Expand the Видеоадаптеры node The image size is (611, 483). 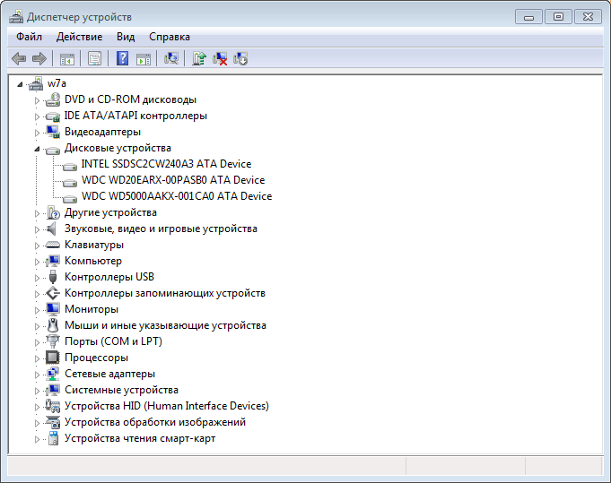tap(37, 133)
